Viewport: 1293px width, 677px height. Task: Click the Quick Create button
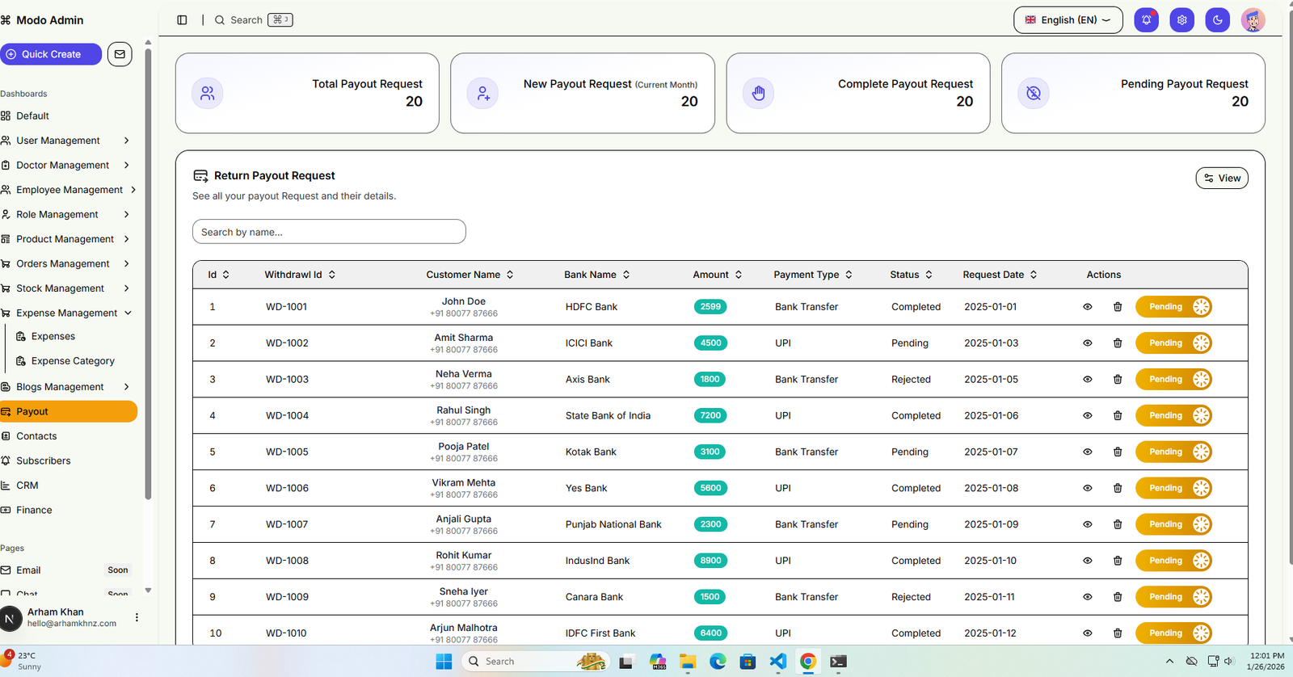pyautogui.click(x=51, y=54)
